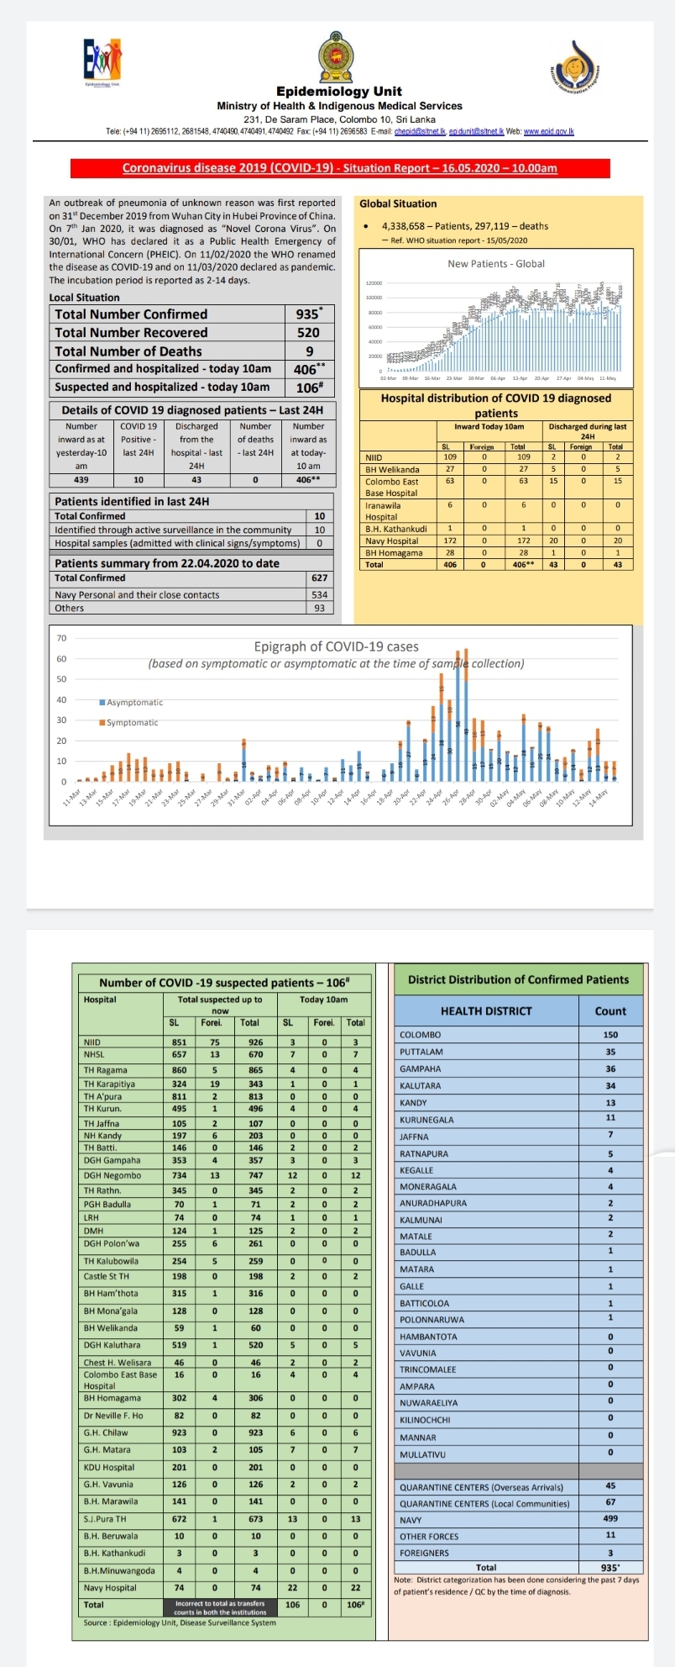675x1667 pixels.
Task: Click "Hospital distribution of COVID 19 diagnosed patients" heading
Action: coord(496,405)
